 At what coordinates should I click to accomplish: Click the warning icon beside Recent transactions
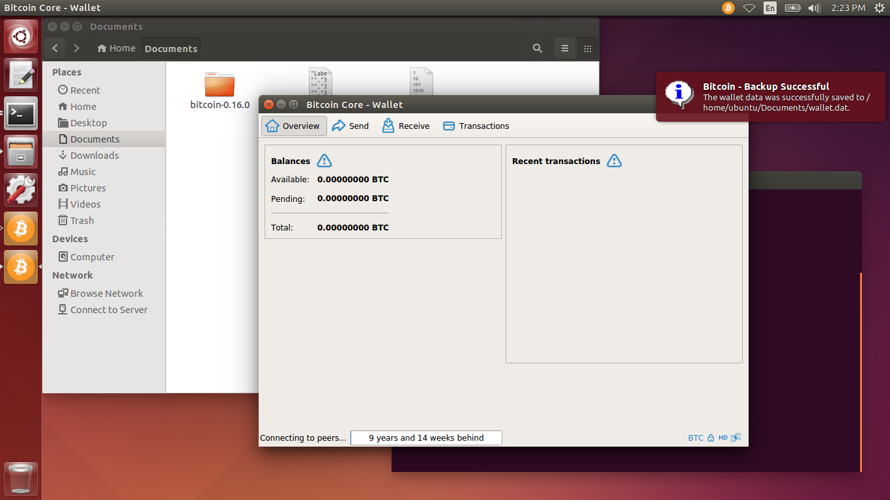[614, 161]
